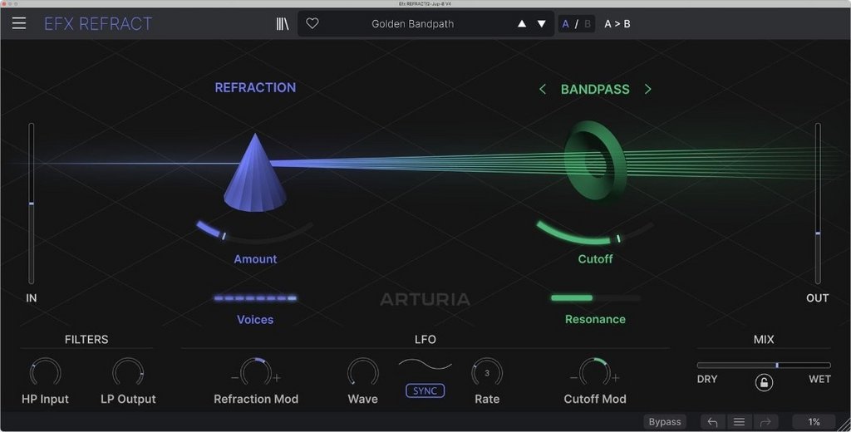Screen dimensions: 851x432
Task: Click the Voices label
Action: pos(255,320)
